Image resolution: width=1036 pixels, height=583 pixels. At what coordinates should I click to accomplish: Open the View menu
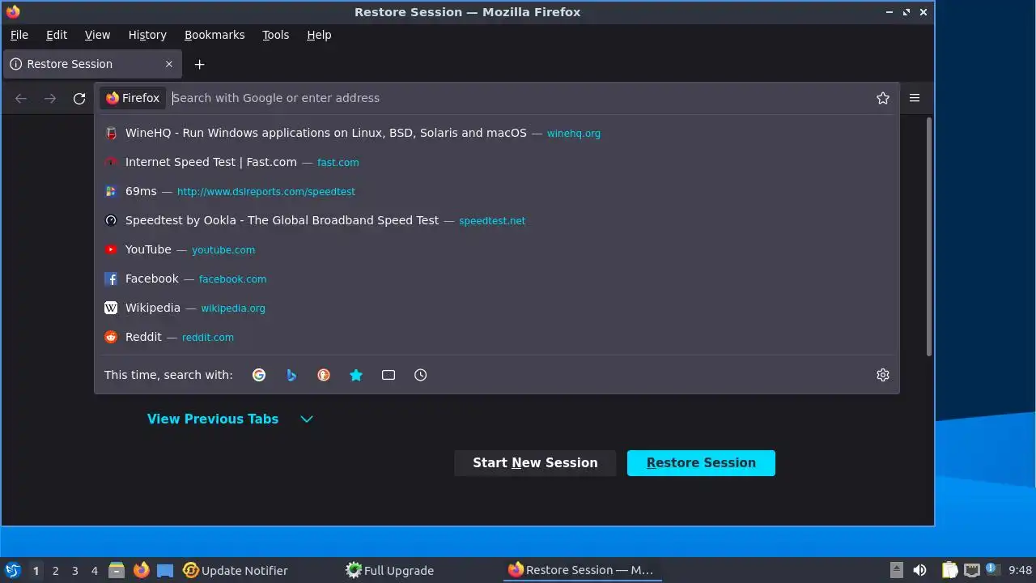[97, 35]
